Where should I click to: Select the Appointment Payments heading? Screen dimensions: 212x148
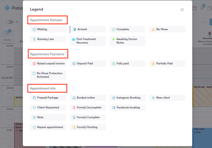tap(47, 54)
